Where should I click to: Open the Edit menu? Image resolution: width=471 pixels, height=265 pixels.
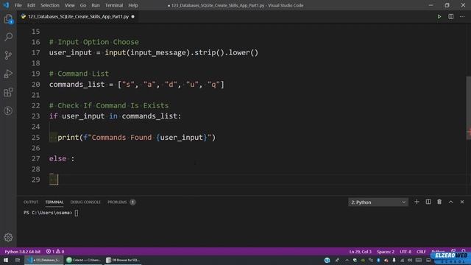coord(31,5)
